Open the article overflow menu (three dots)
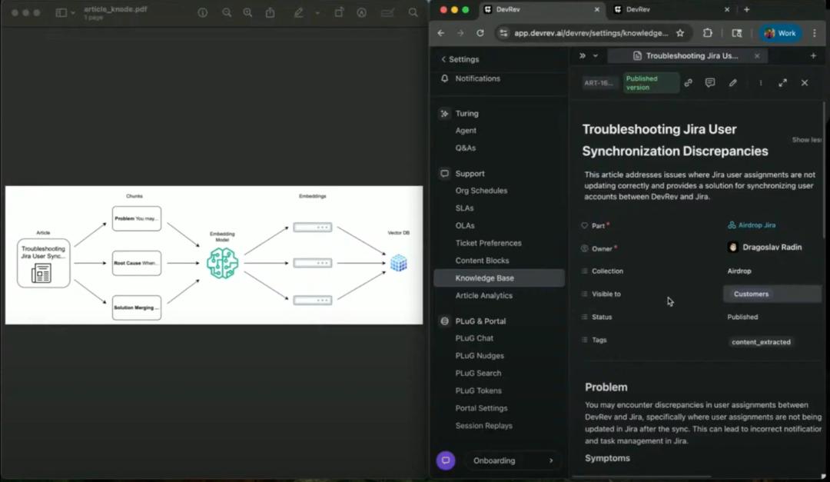 [x=759, y=82]
